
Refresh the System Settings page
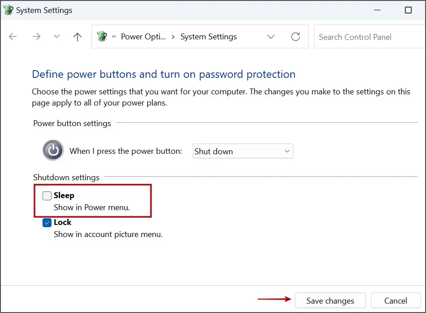click(296, 37)
